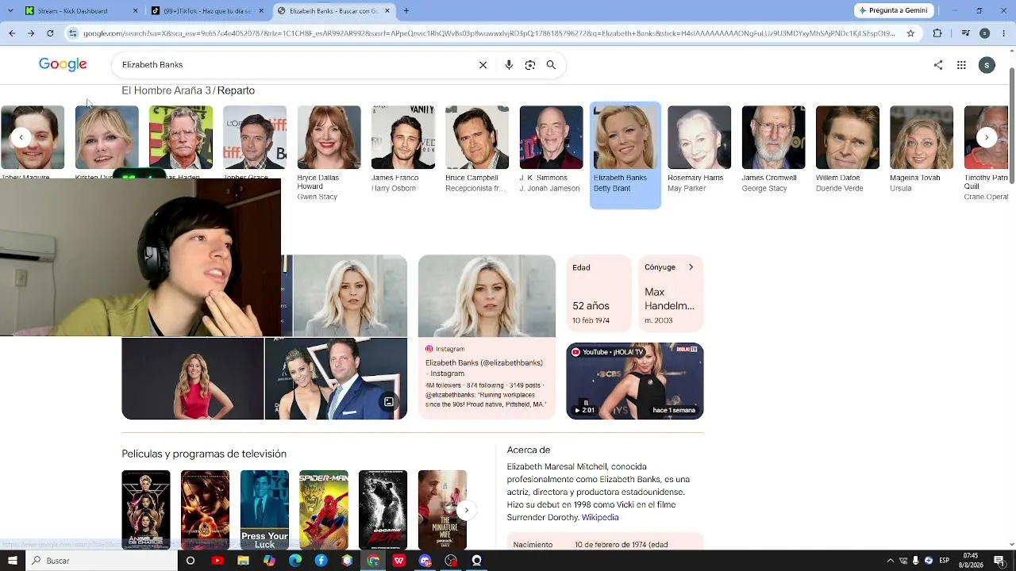Image resolution: width=1016 pixels, height=571 pixels.
Task: Open Google Lens image search
Action: 530,65
